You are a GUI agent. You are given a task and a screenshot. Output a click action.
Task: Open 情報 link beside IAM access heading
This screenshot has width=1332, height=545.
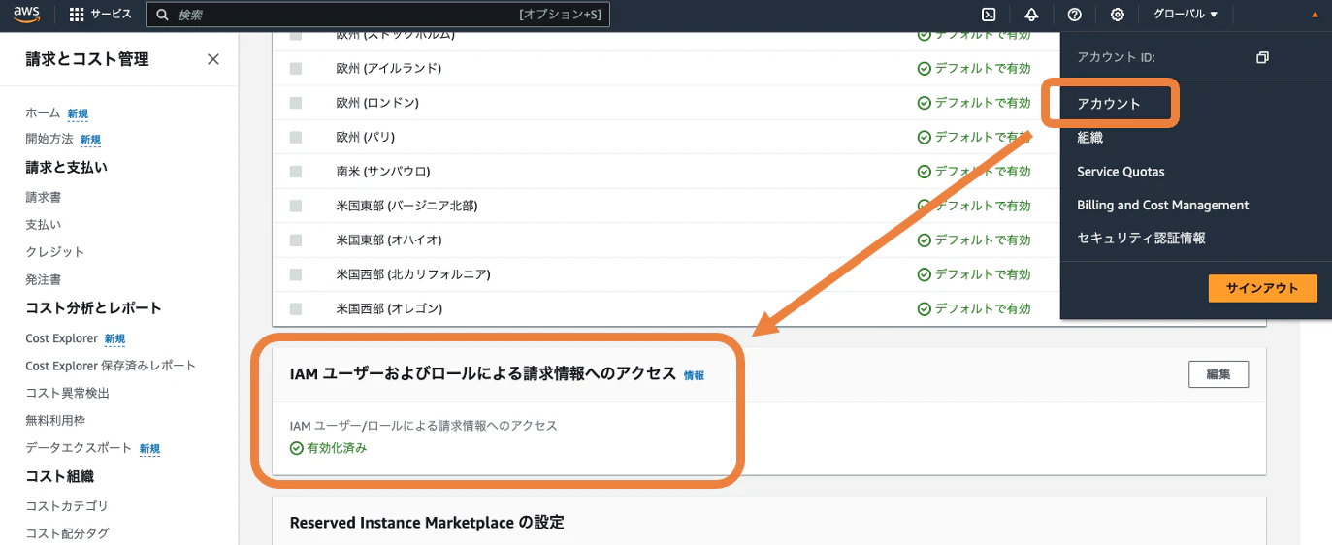(695, 375)
